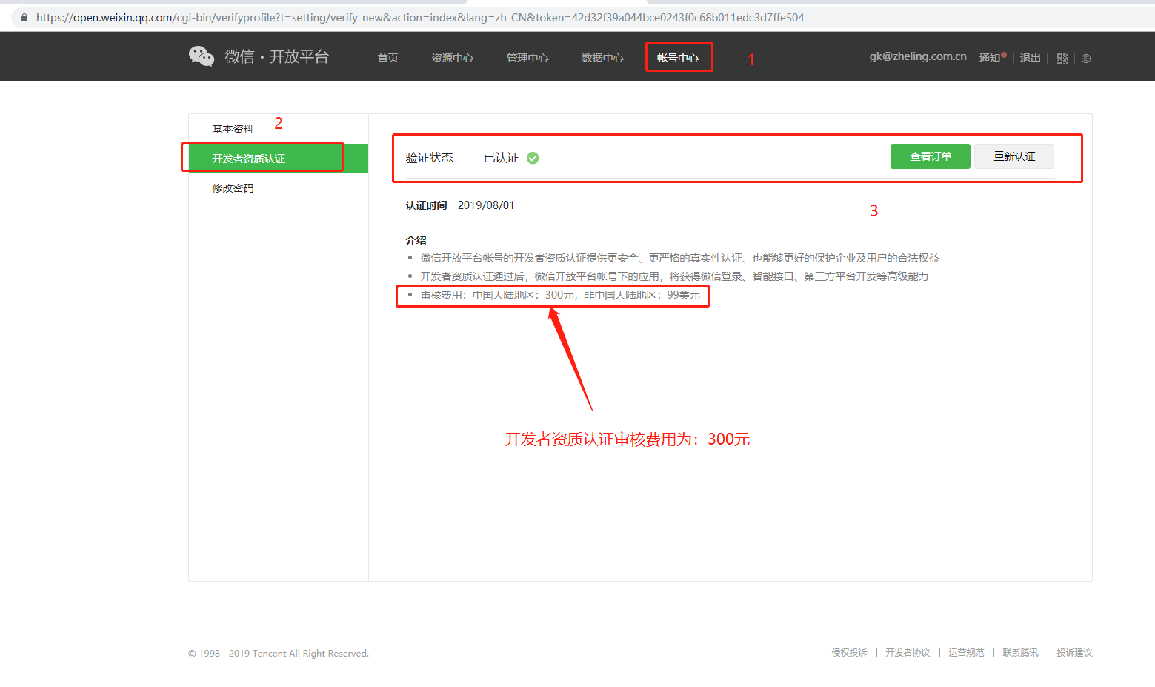This screenshot has height=687, width=1155.
Task: Click the green verified checkmark icon
Action: pos(533,158)
